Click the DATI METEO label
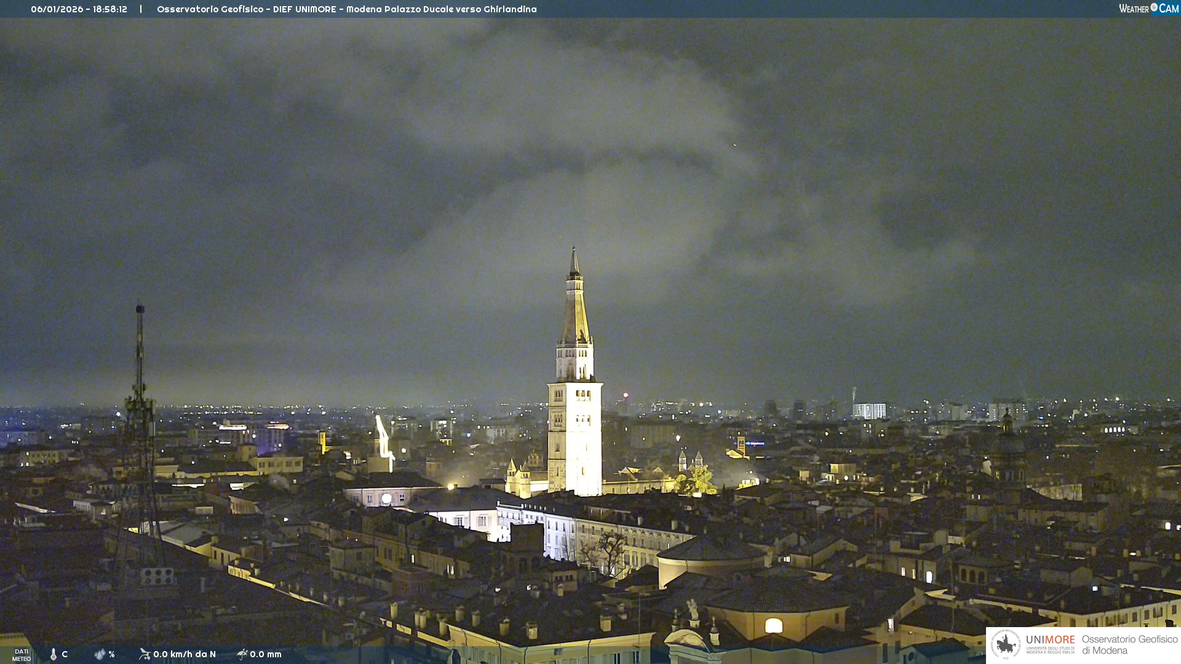This screenshot has height=664, width=1181. 22,655
